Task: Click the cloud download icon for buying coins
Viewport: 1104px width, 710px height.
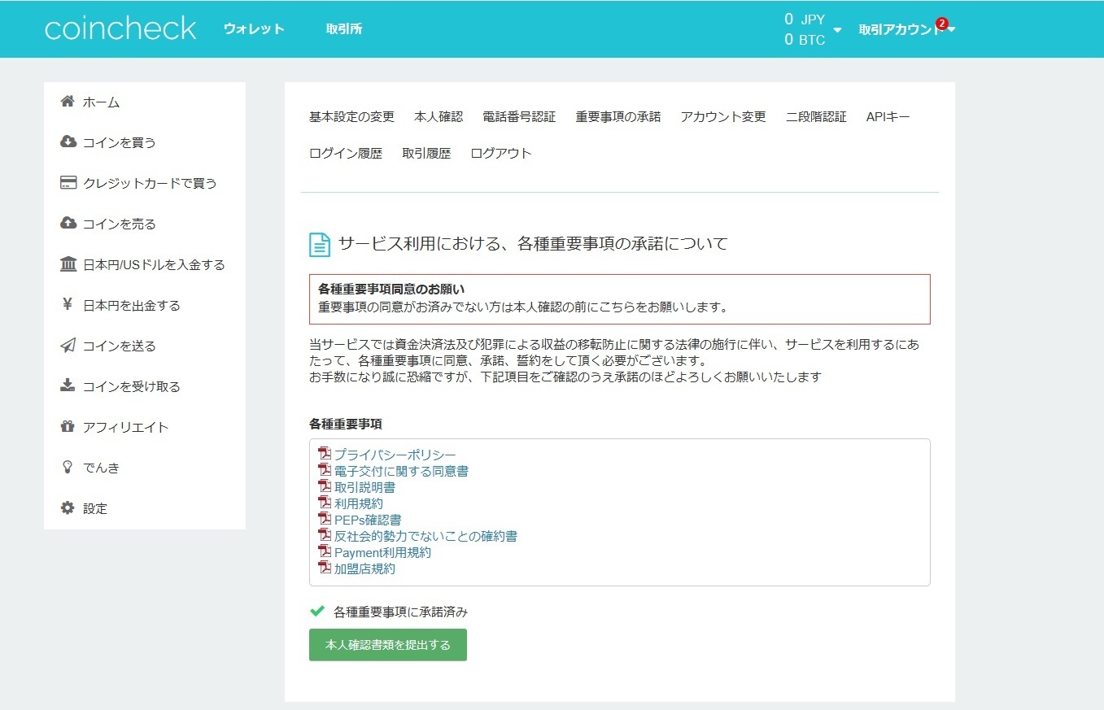Action: pos(68,142)
